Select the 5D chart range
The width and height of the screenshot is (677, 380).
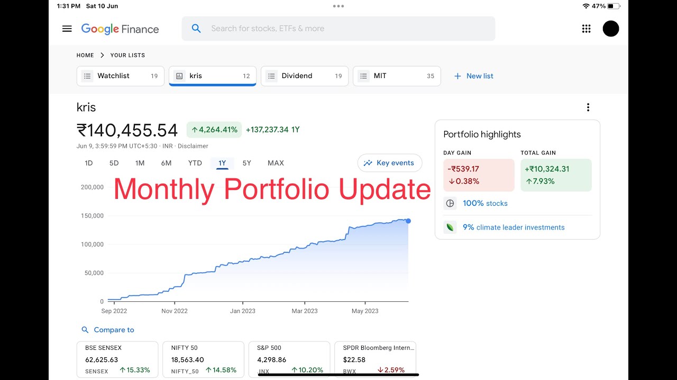114,163
